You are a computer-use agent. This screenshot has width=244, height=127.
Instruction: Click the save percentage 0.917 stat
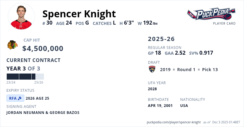point(201,53)
